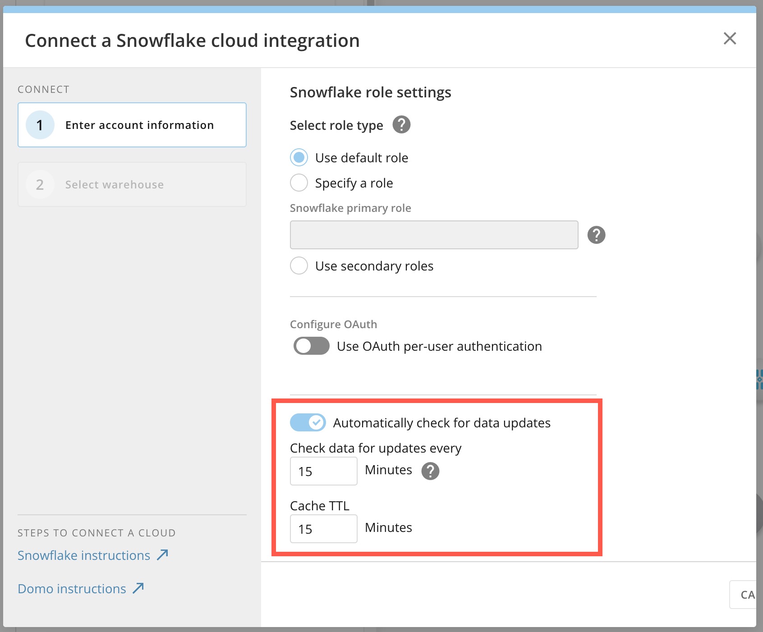Click the step number 1 circle badge
This screenshot has height=632, width=763.
click(40, 125)
